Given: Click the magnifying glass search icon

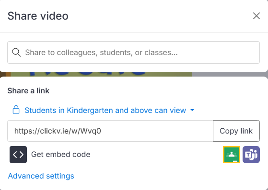Looking at the screenshot, I should pos(16,52).
